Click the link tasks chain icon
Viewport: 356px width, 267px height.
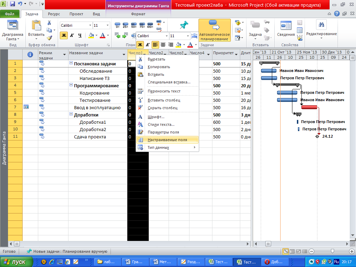click(159, 29)
